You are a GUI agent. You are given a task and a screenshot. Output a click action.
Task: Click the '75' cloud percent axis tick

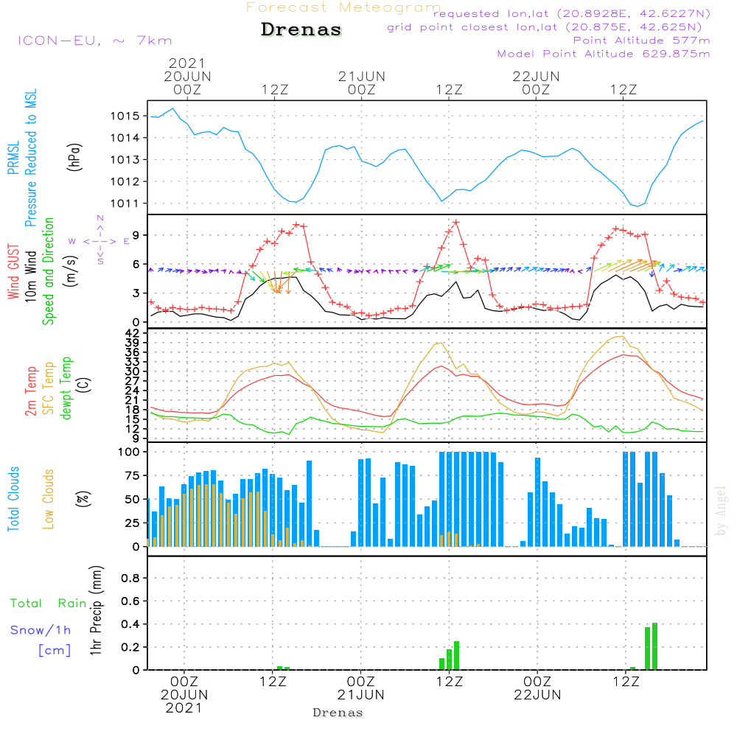pos(133,475)
